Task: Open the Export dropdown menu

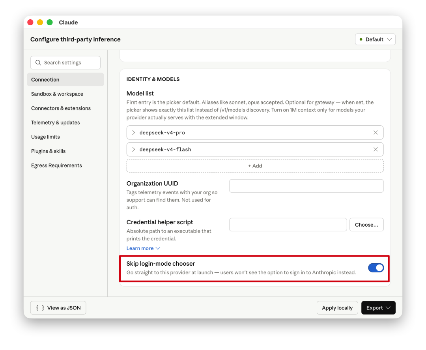Action: (x=378, y=308)
